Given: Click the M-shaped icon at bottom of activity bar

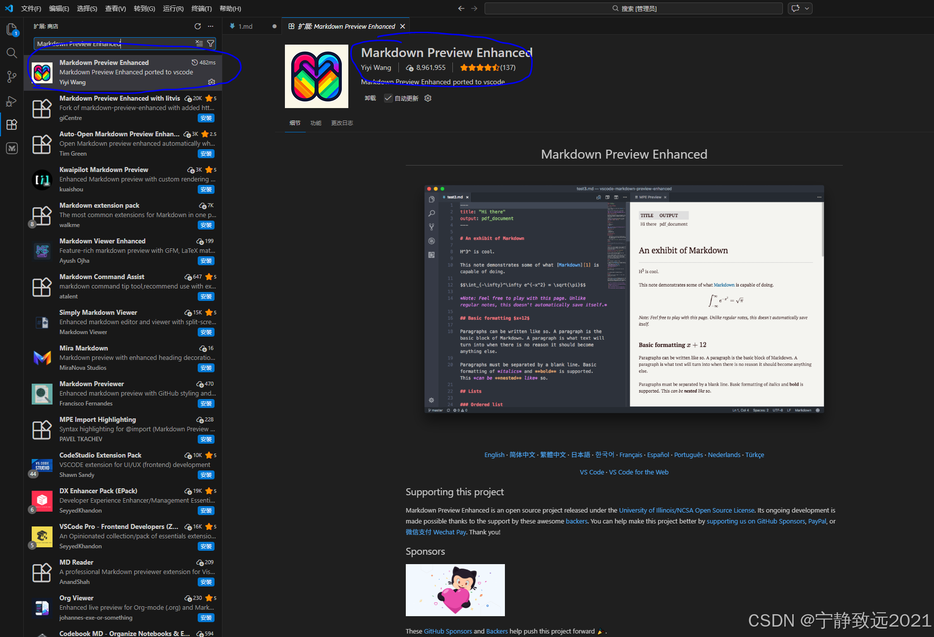Looking at the screenshot, I should [12, 148].
